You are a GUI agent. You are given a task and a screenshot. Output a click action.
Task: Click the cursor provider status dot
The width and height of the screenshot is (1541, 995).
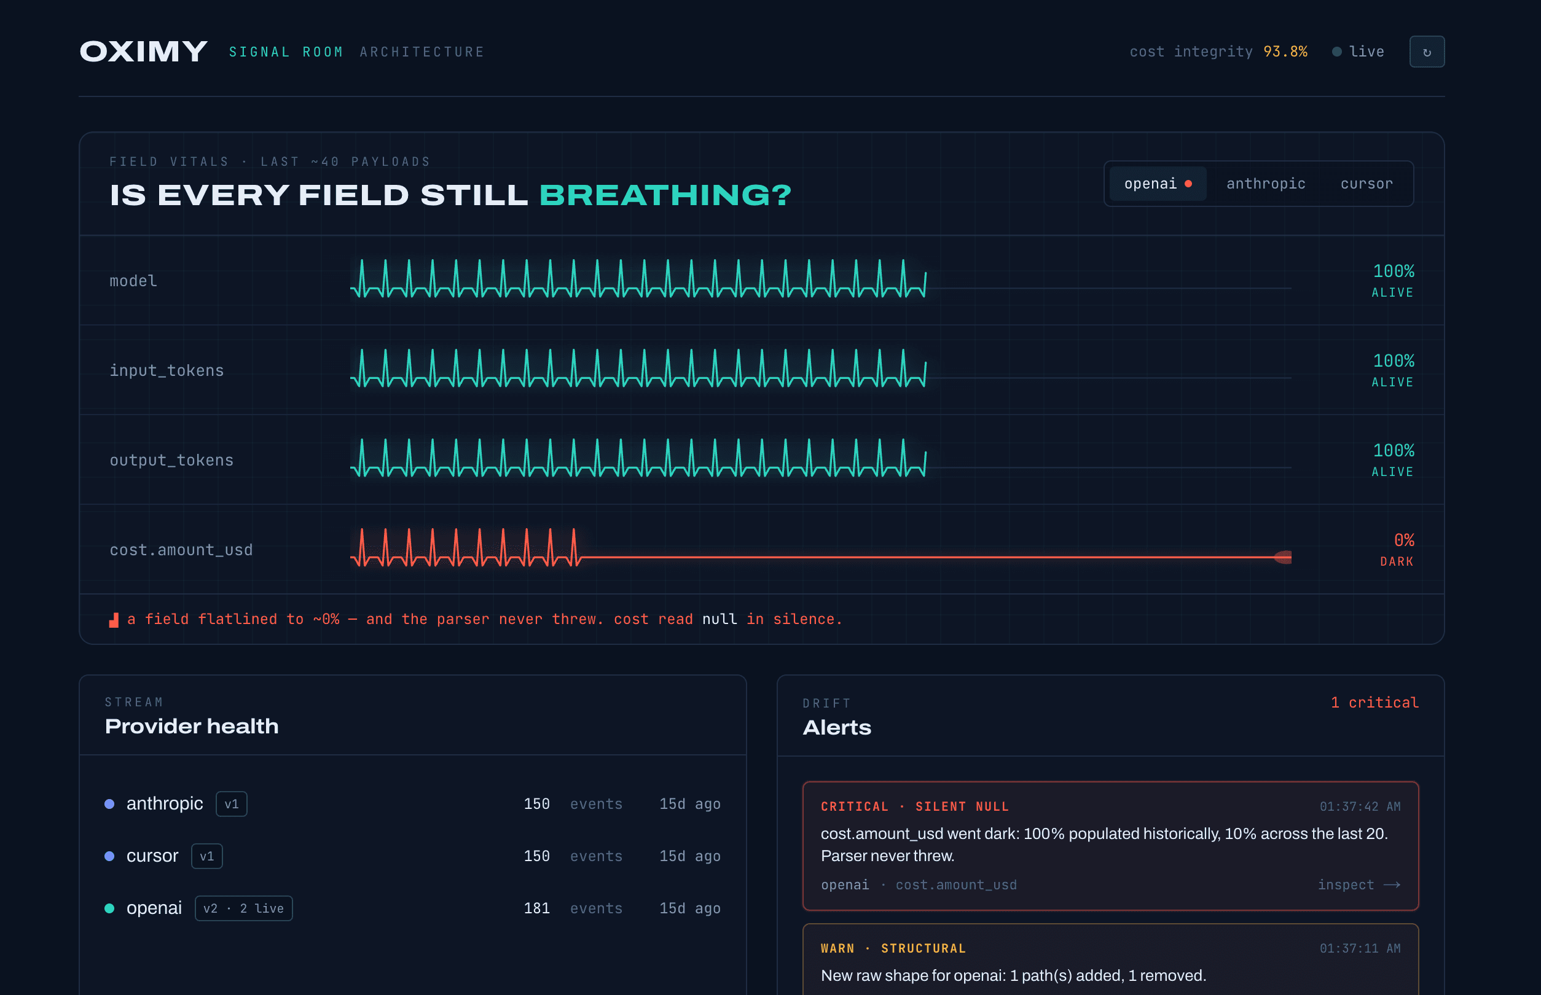coord(109,856)
